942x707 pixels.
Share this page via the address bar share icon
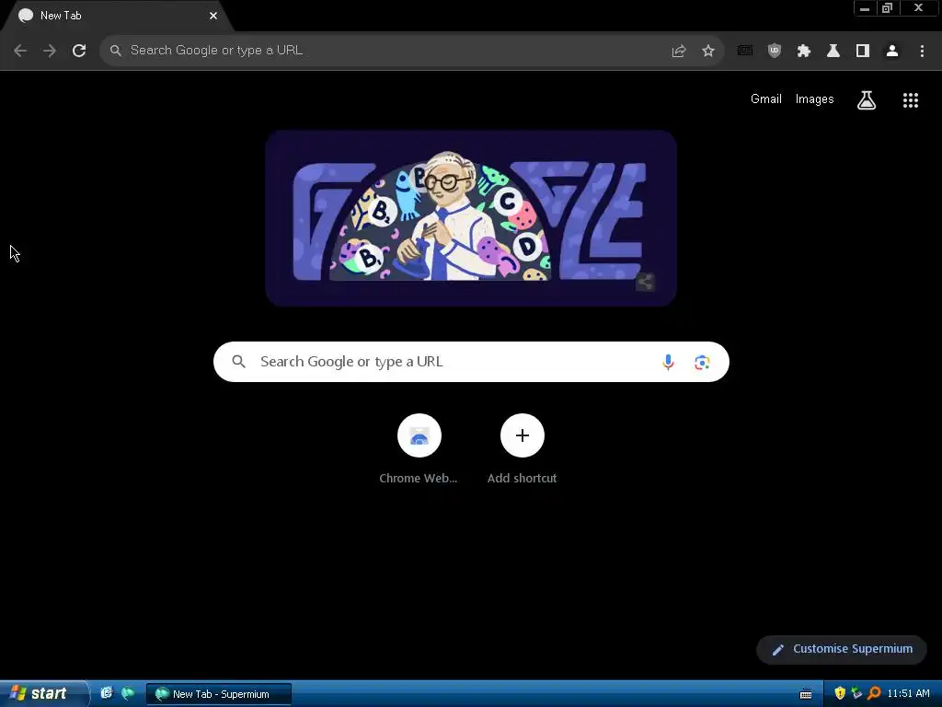[679, 51]
